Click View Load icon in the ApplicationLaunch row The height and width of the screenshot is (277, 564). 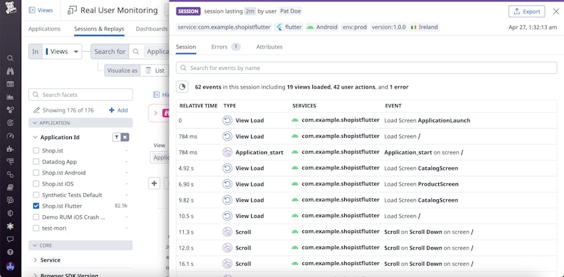[227, 121]
